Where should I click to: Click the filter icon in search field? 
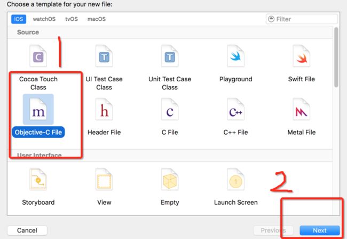coord(271,19)
